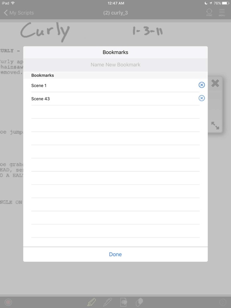Select the note page tool

pyautogui.click(x=124, y=302)
